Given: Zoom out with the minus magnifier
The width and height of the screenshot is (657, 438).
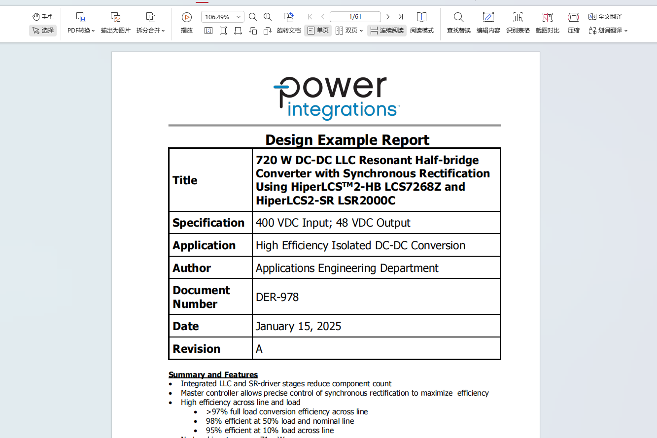Looking at the screenshot, I should (253, 17).
